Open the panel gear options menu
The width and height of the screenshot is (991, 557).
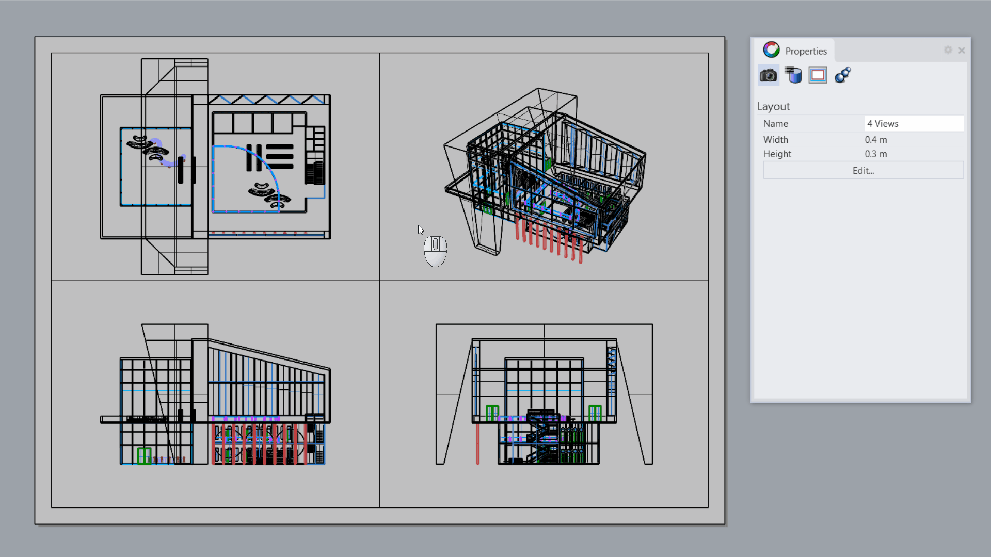click(948, 50)
